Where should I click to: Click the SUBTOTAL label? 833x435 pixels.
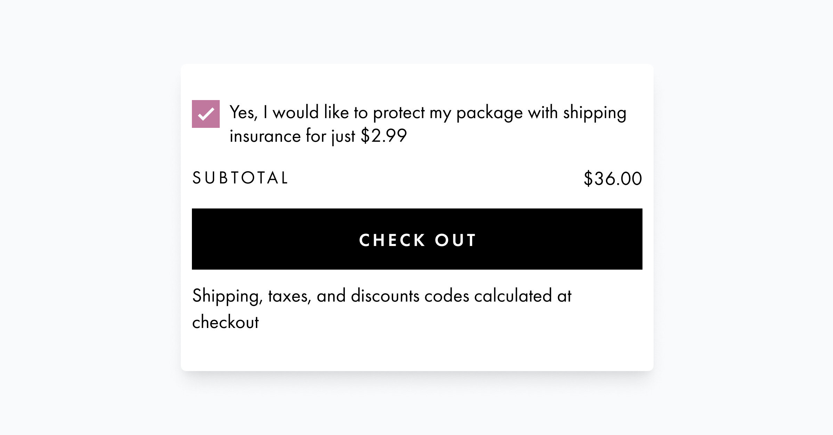pyautogui.click(x=240, y=178)
